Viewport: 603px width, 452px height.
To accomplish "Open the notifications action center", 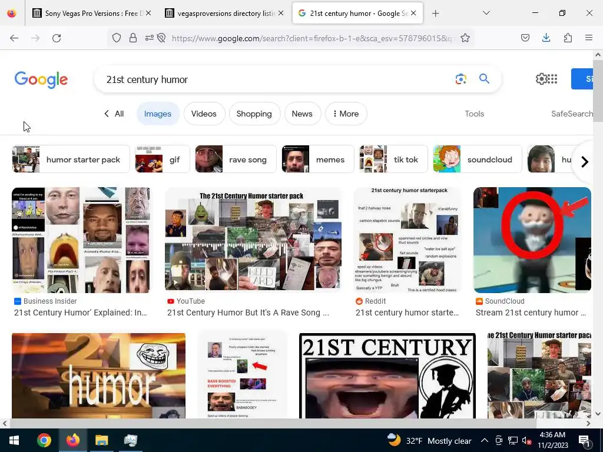I will point(584,441).
